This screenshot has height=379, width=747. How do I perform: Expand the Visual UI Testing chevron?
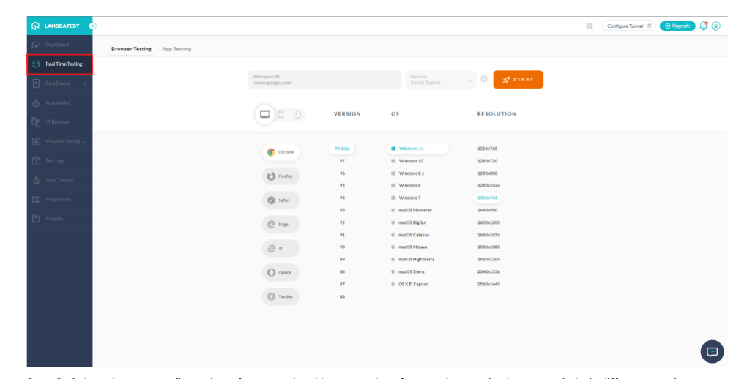click(x=85, y=143)
